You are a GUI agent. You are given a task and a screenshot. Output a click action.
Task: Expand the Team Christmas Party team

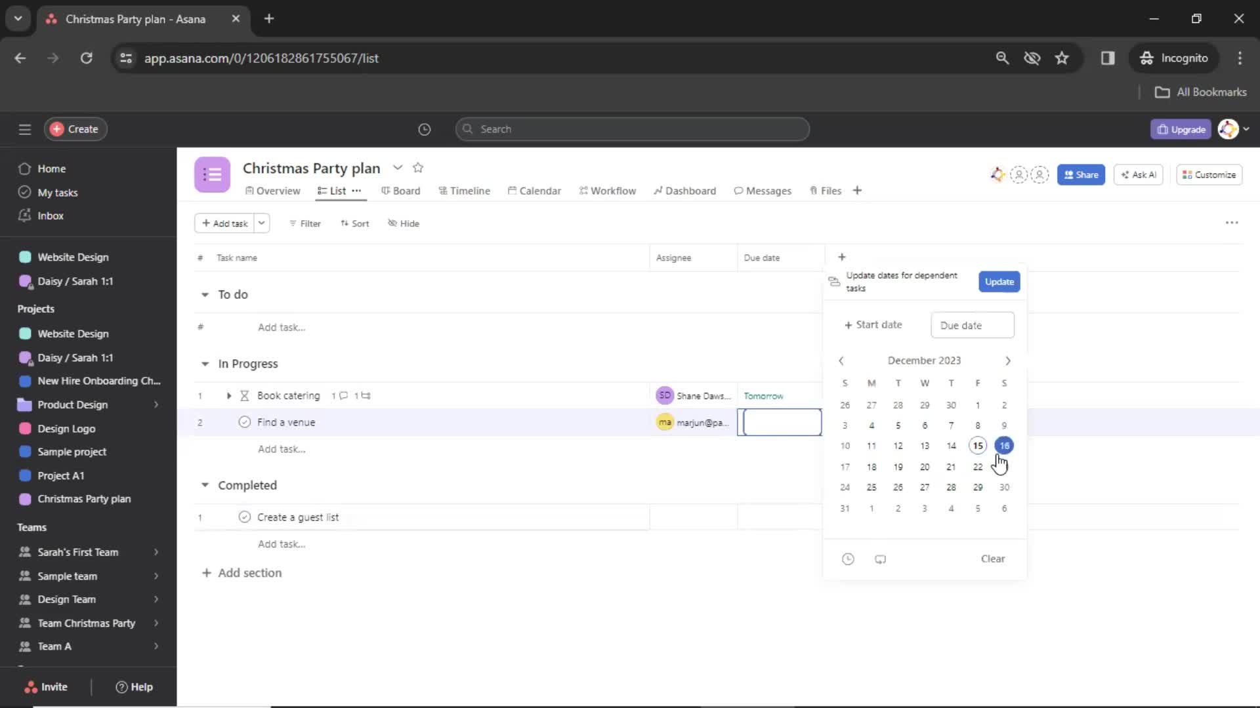156,622
